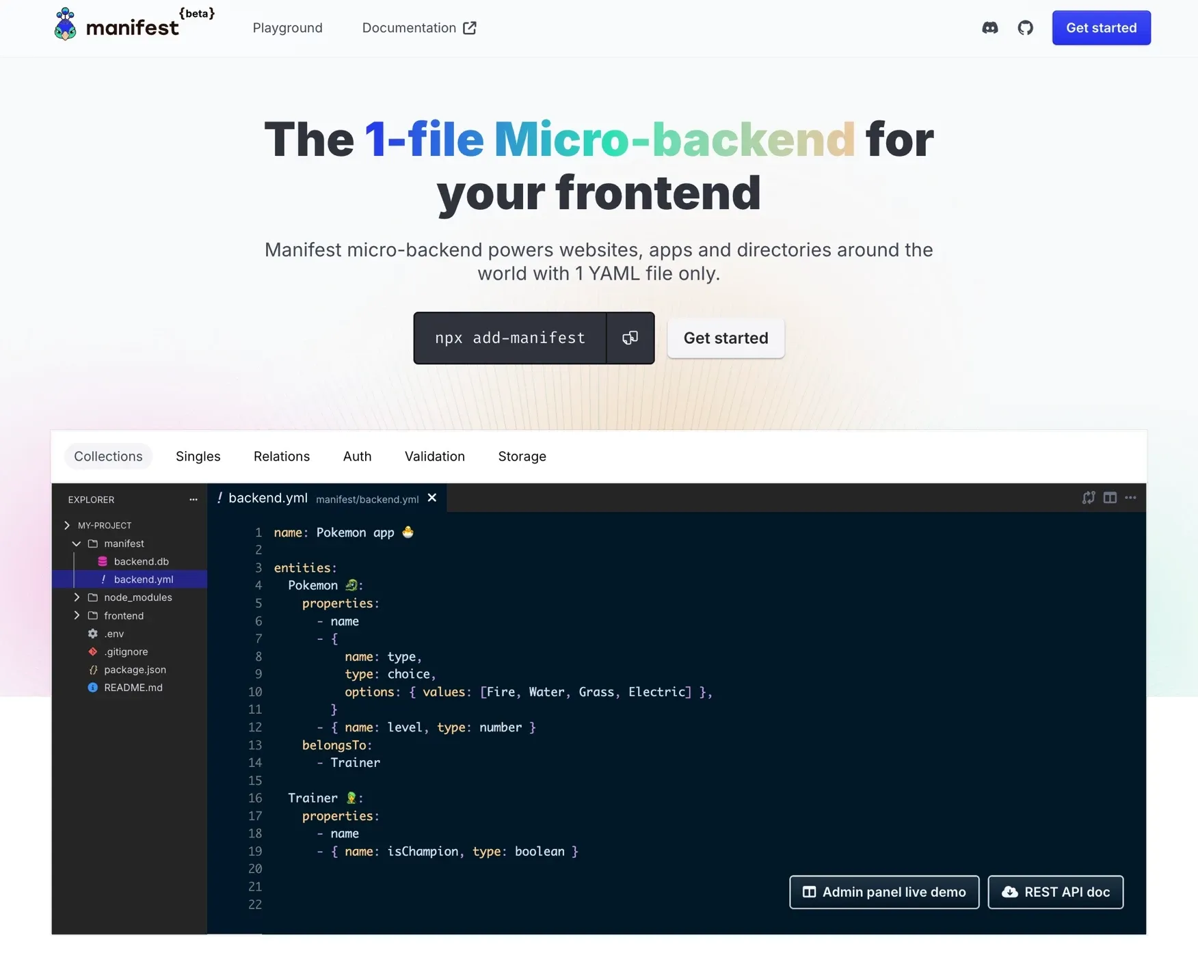The height and width of the screenshot is (970, 1198).
Task: Click the Explorer more actions ellipsis
Action: point(194,500)
